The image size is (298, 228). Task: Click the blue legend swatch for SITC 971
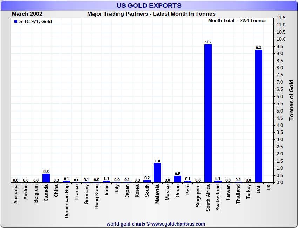point(15,22)
